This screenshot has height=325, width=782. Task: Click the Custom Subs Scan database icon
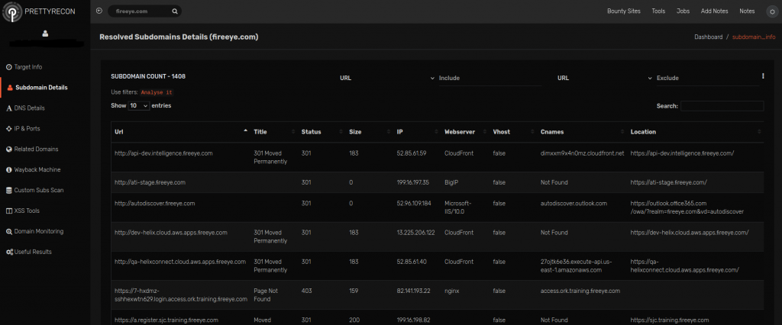[x=8, y=191]
